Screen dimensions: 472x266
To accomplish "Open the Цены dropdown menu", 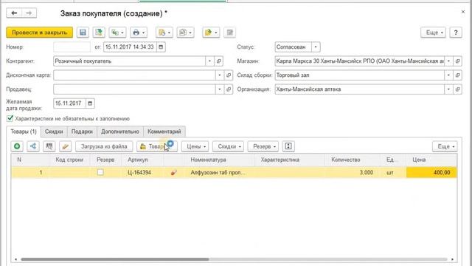I will pyautogui.click(x=195, y=146).
